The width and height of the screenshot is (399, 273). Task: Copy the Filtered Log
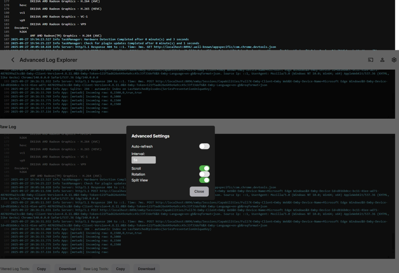click(x=41, y=269)
